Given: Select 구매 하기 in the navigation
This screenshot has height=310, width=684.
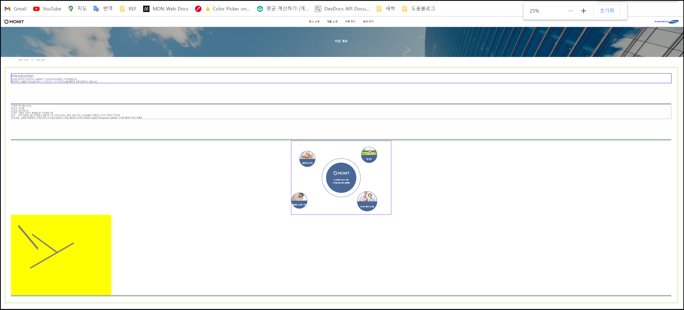Looking at the screenshot, I should click(350, 22).
